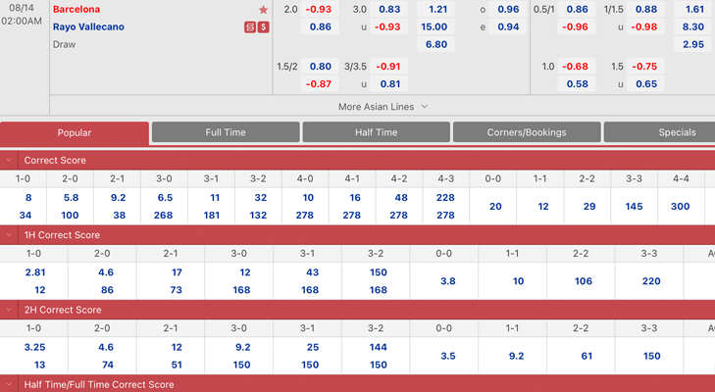Open the Corners/Bookings tab
The height and width of the screenshot is (392, 715).
(x=527, y=132)
